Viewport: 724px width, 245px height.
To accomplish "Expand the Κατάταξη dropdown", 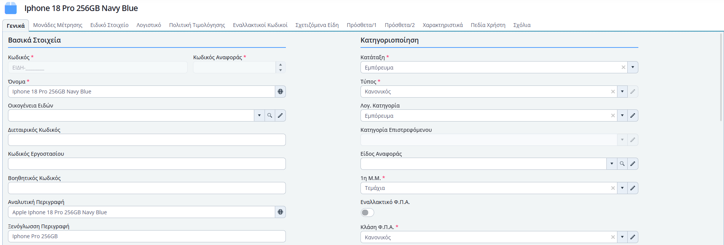I will pos(633,67).
